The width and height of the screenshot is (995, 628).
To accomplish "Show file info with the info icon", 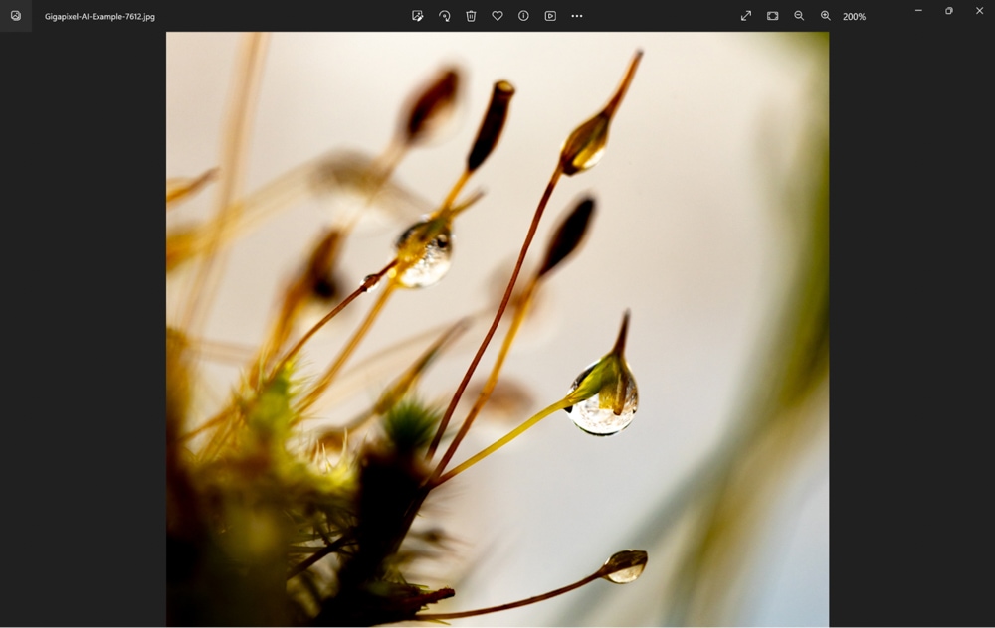I will 523,16.
